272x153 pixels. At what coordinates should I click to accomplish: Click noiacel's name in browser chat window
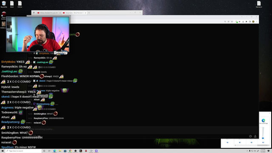(37, 123)
